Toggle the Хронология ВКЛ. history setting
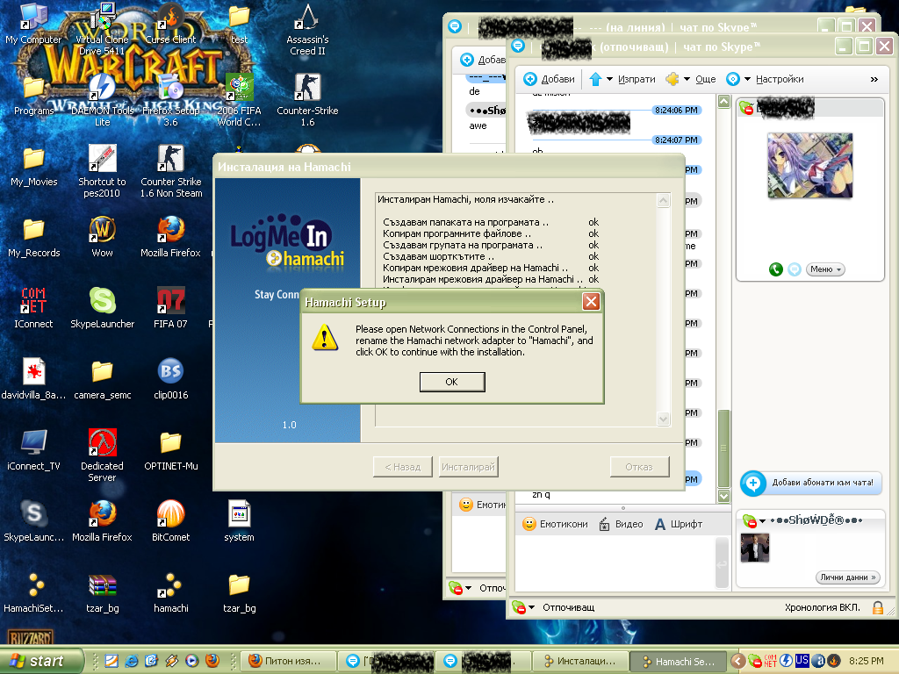Viewport: 899px width, 674px height. click(822, 607)
